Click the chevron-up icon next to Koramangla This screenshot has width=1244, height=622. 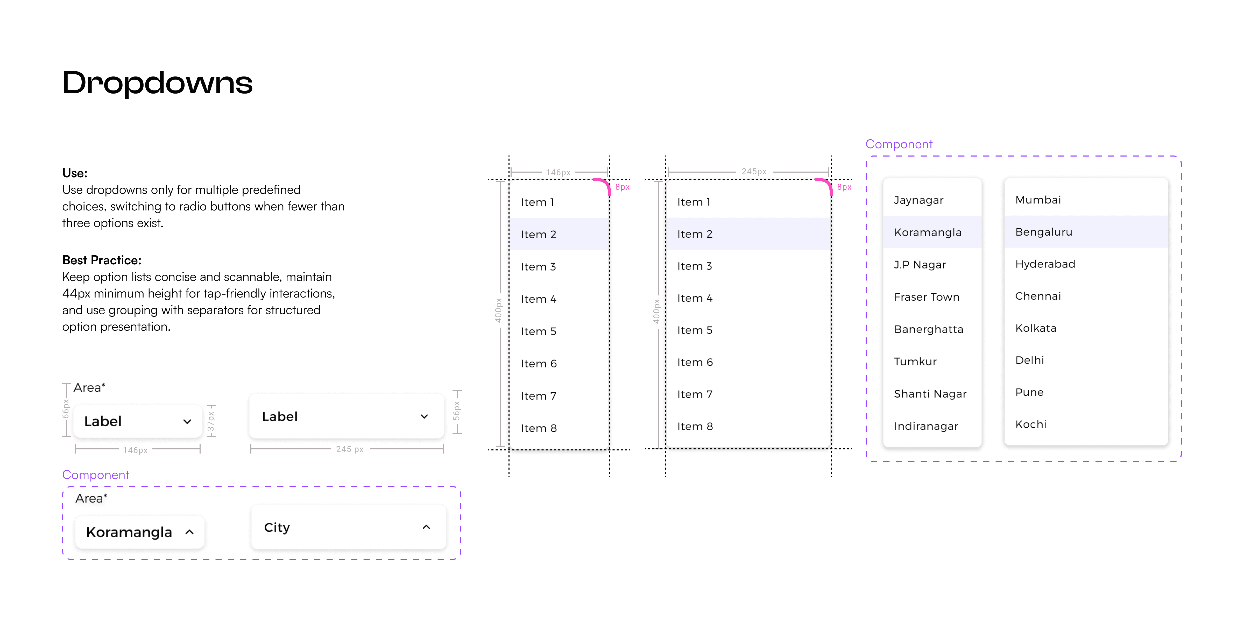coord(189,532)
